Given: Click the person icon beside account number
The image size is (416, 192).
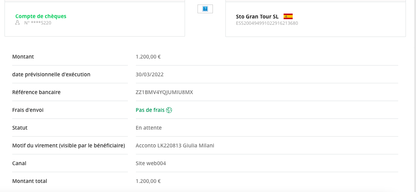Looking at the screenshot, I should 17,23.
